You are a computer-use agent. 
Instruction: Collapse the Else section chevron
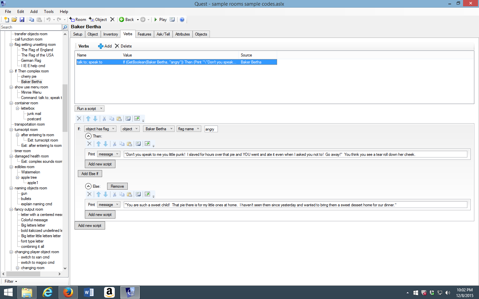coord(88,186)
